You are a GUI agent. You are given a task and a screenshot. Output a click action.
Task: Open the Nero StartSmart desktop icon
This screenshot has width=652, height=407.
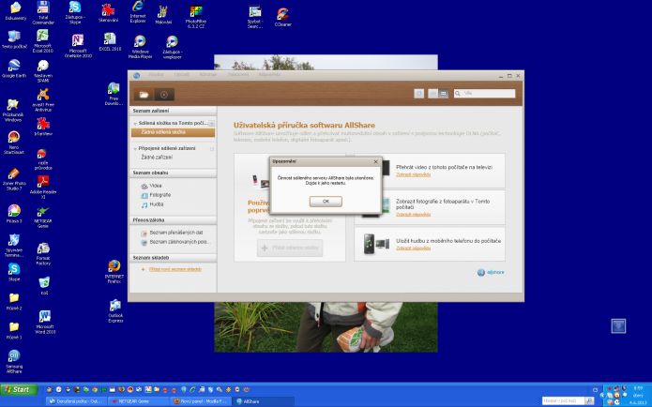click(14, 143)
